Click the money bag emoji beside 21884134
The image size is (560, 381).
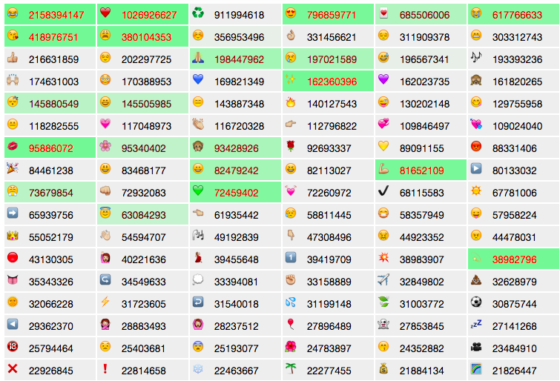click(x=383, y=369)
